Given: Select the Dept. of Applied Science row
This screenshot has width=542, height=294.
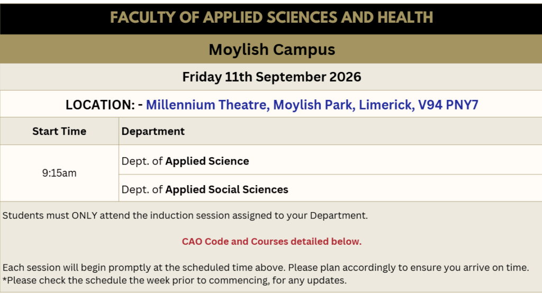Looking at the screenshot, I should pyautogui.click(x=330, y=160).
